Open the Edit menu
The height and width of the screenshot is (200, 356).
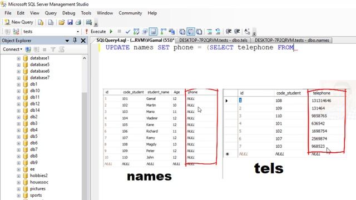pyautogui.click(x=21, y=13)
